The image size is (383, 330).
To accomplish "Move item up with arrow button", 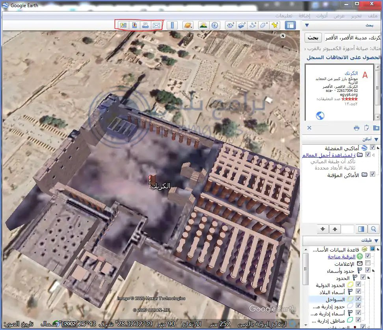I will (x=335, y=229).
